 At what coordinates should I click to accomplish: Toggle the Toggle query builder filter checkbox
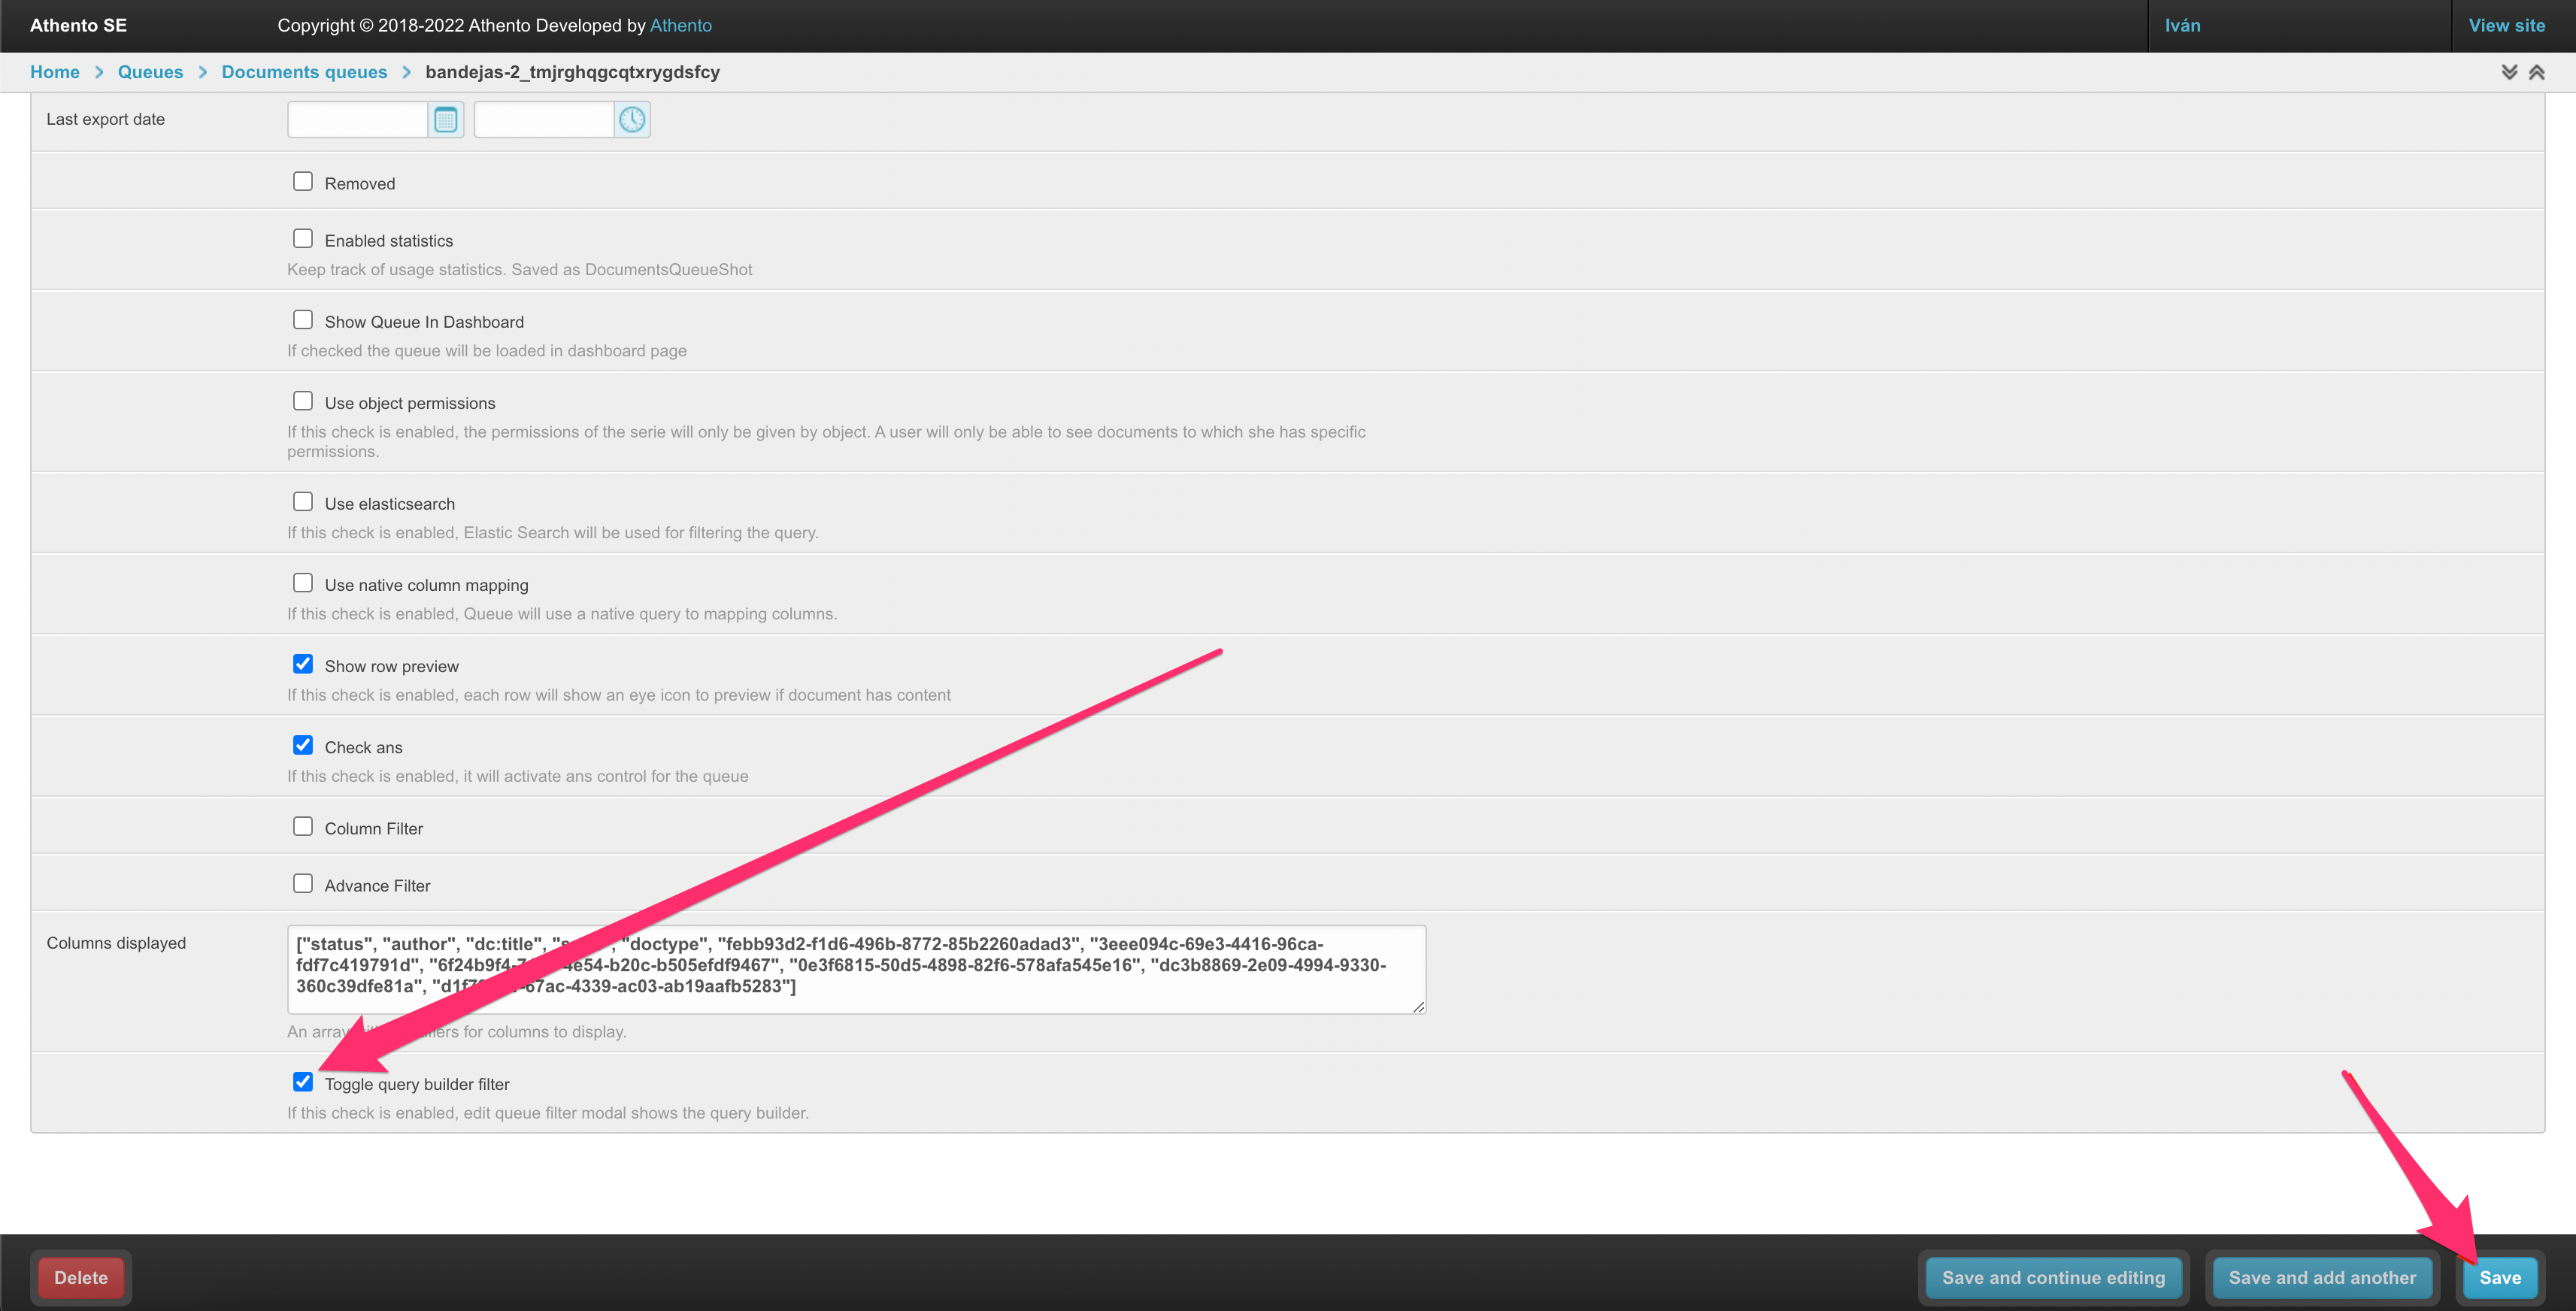pos(302,1082)
